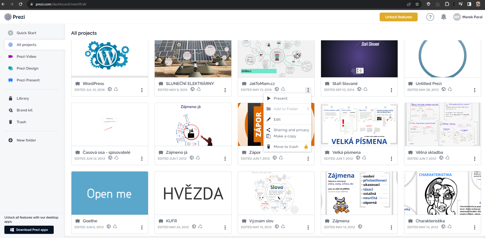Open the Brand kit

(24, 110)
